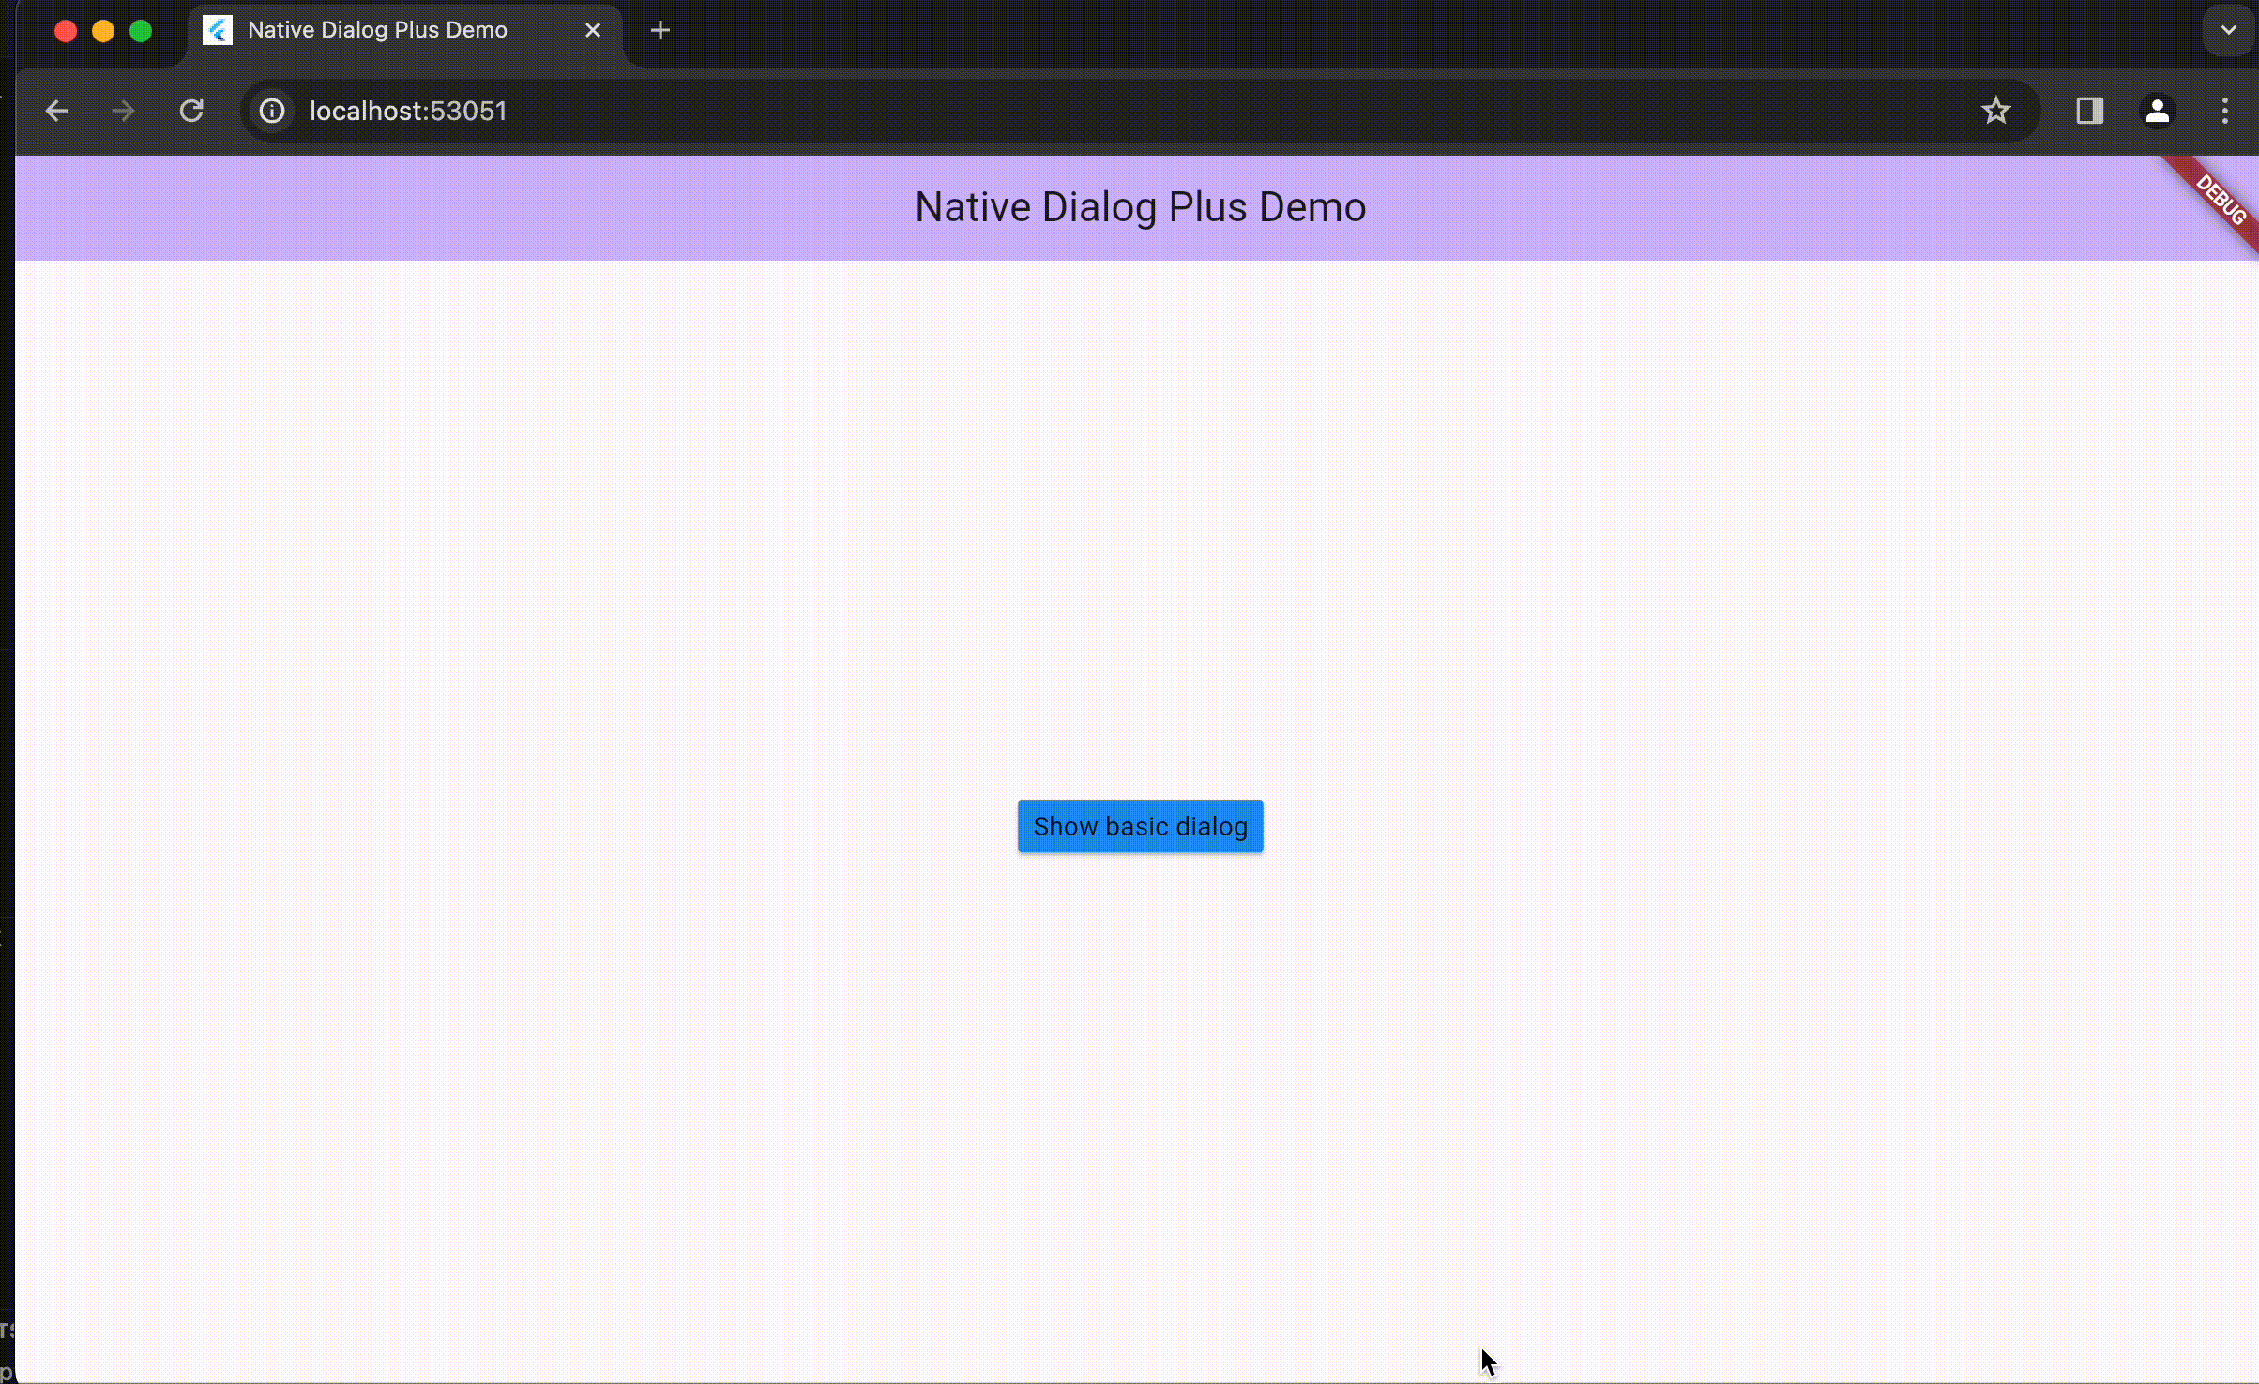Minimize window with yellow button
Image resolution: width=2259 pixels, height=1384 pixels.
103,31
